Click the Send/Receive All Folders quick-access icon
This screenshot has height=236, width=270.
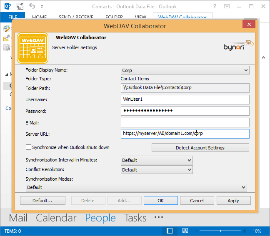coord(20,6)
